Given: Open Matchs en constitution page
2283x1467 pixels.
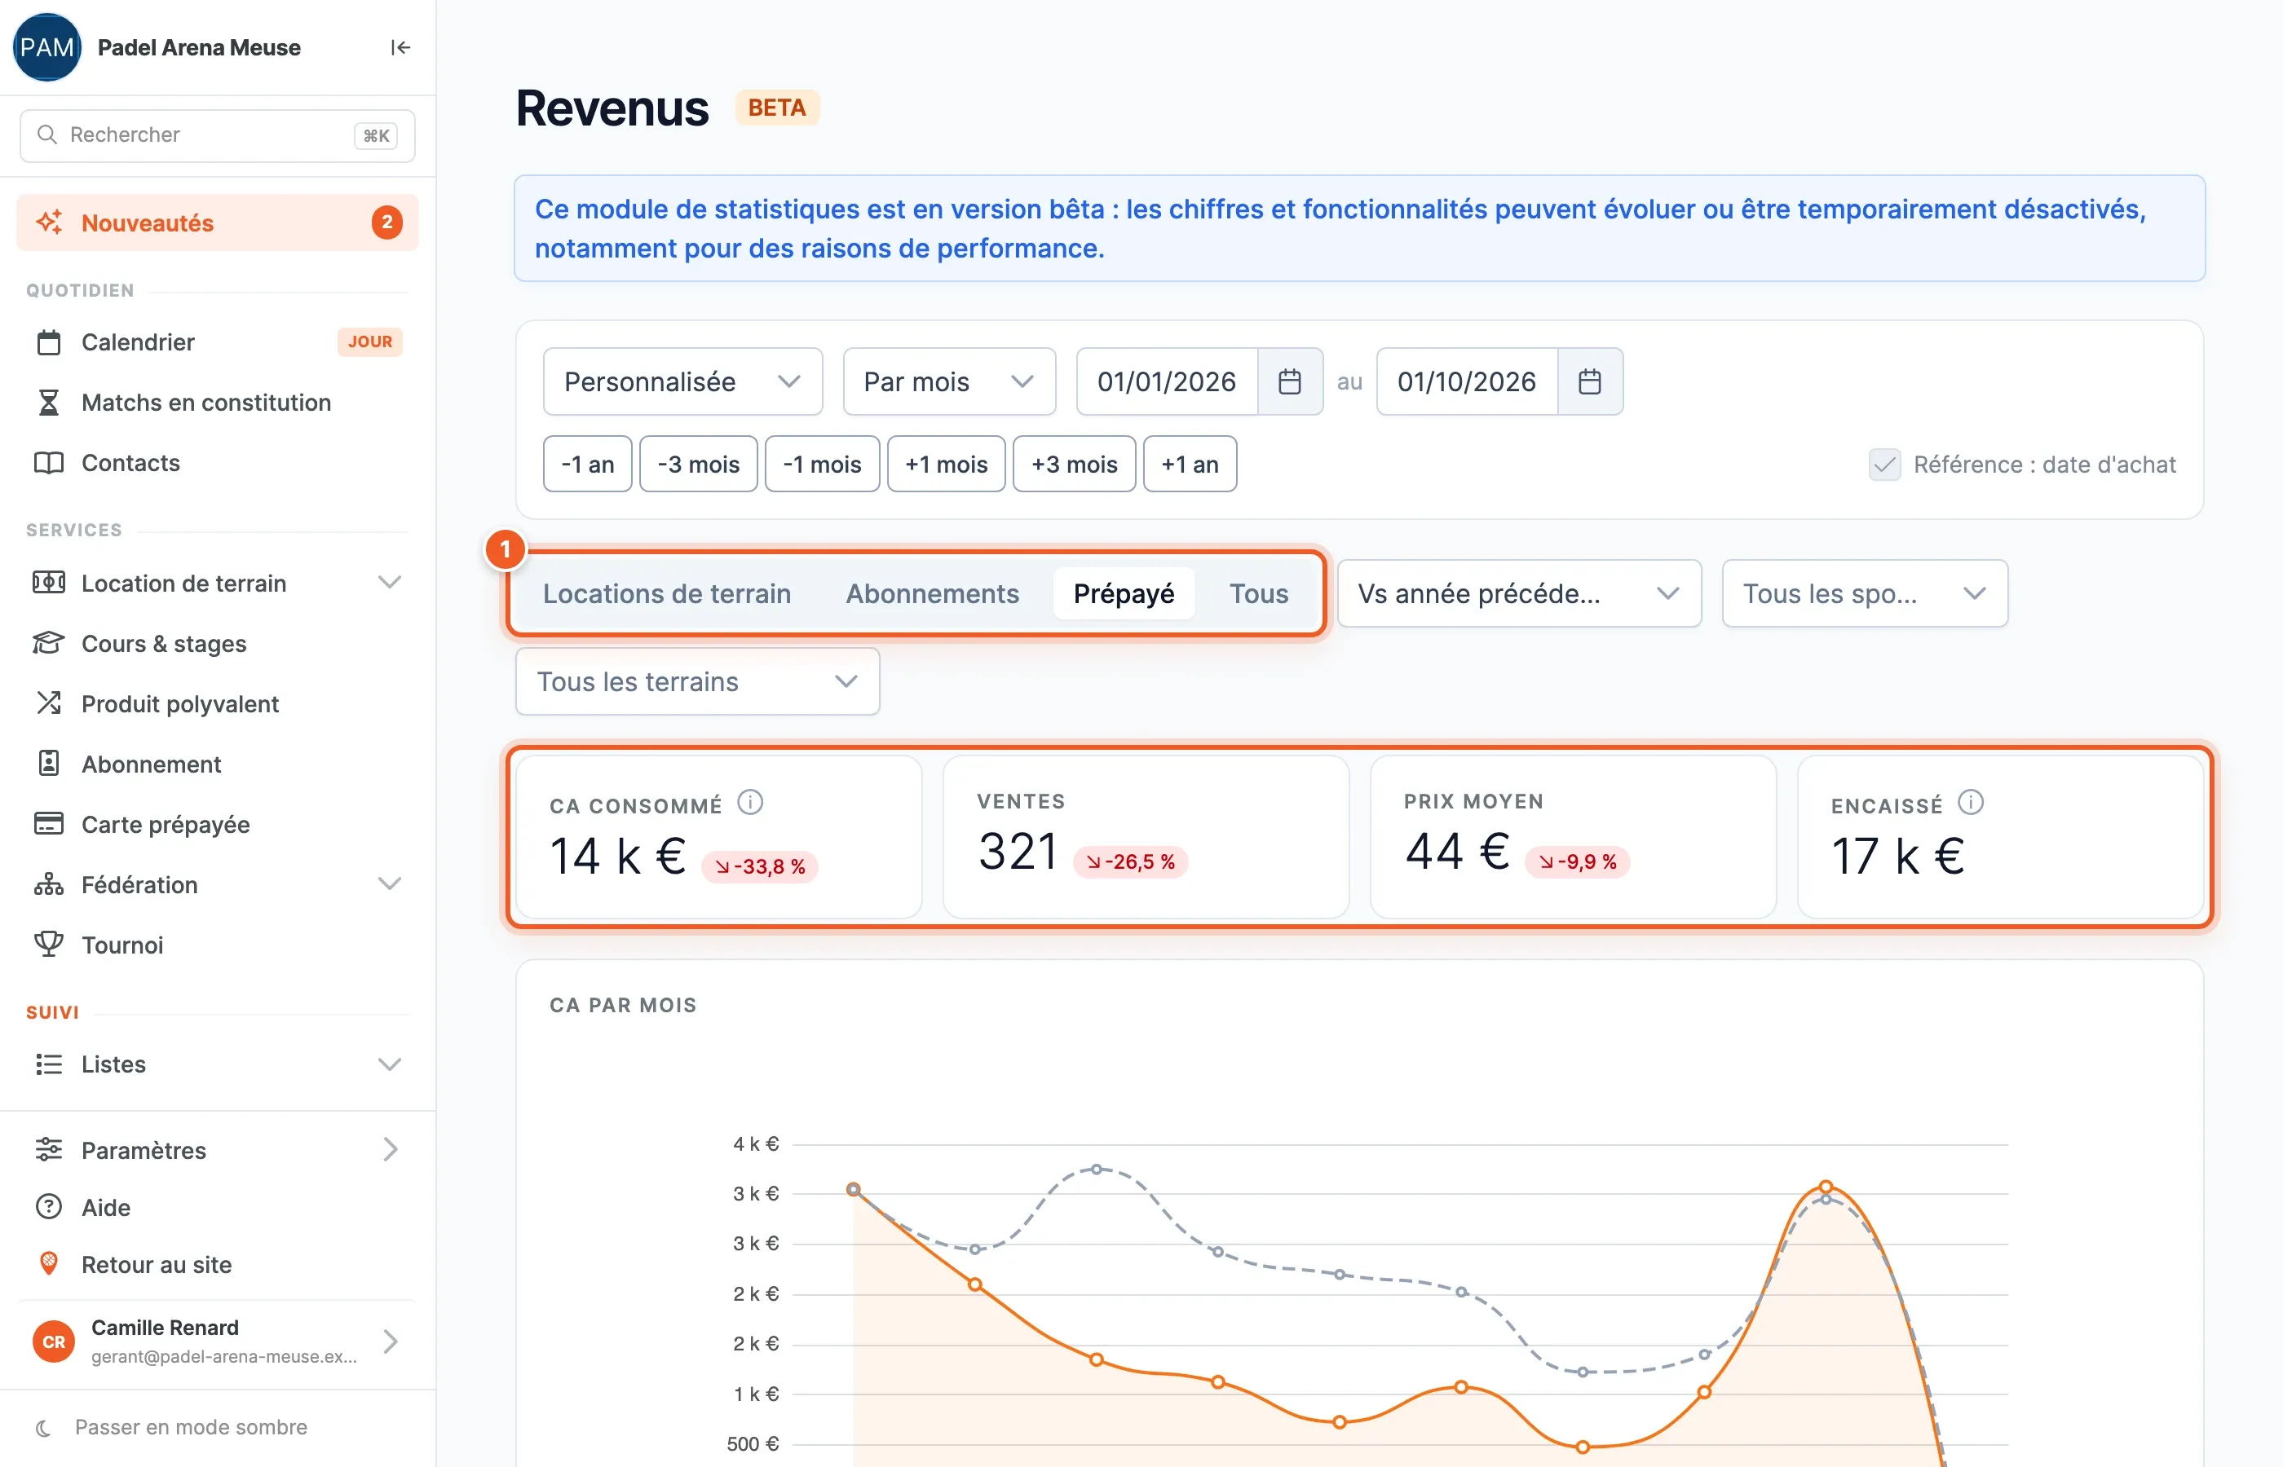Looking at the screenshot, I should [217, 402].
